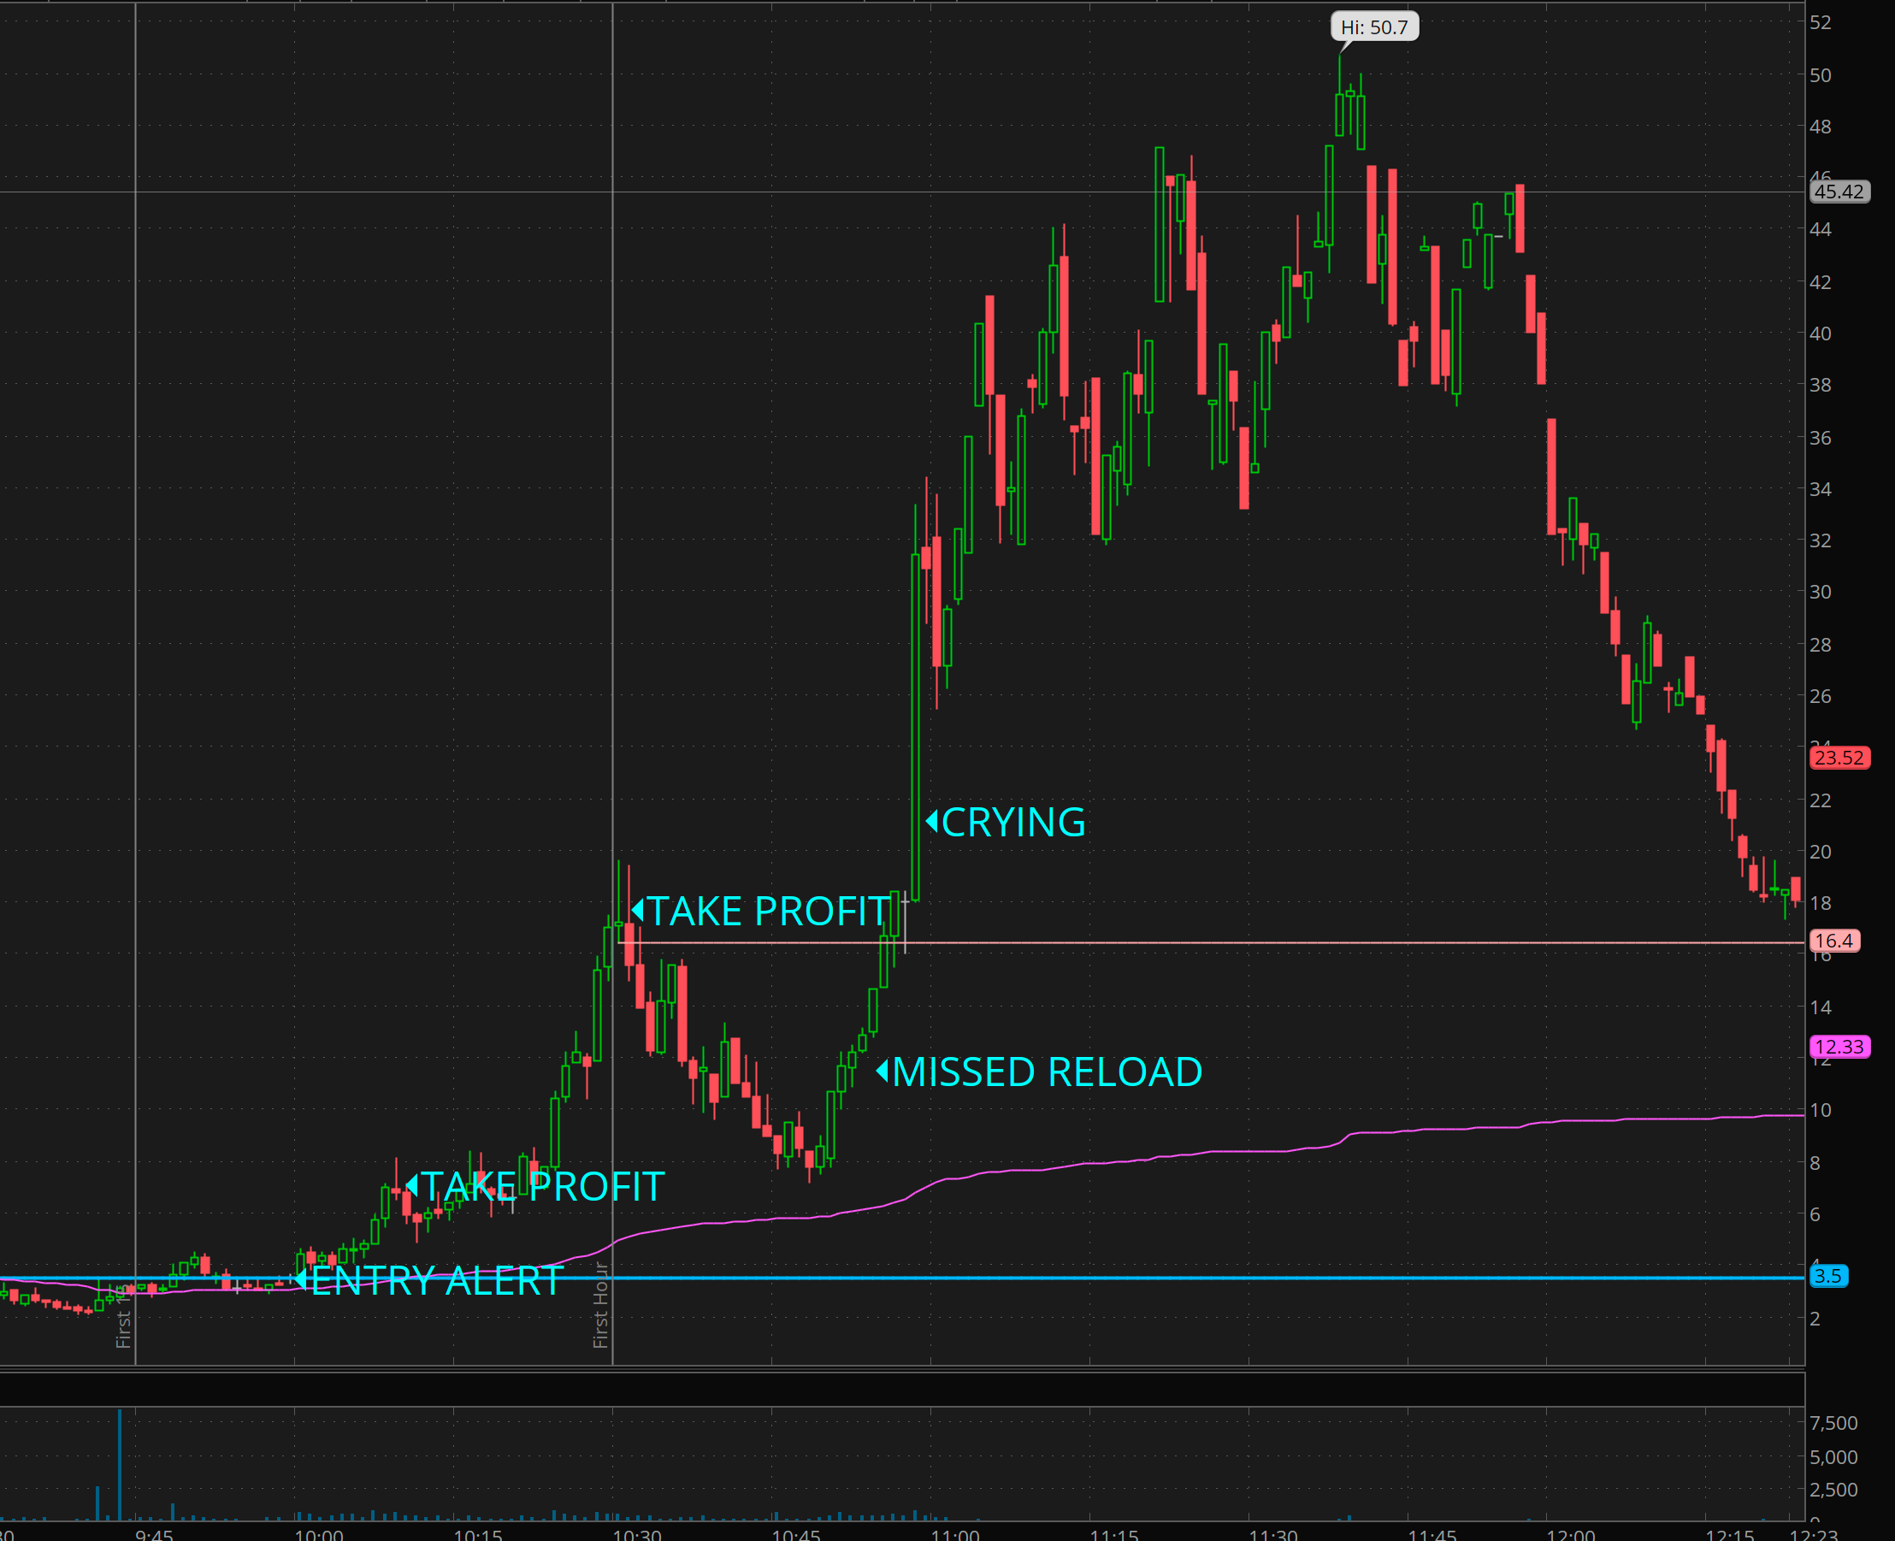Select the red 23.52 last price tag

(x=1839, y=757)
